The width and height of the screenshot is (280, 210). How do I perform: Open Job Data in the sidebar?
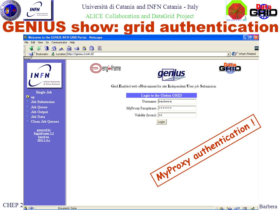(38, 117)
